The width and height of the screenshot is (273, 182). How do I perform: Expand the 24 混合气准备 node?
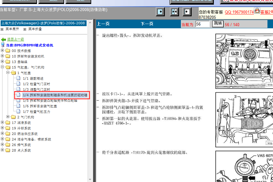pyautogui.click(x=2, y=139)
